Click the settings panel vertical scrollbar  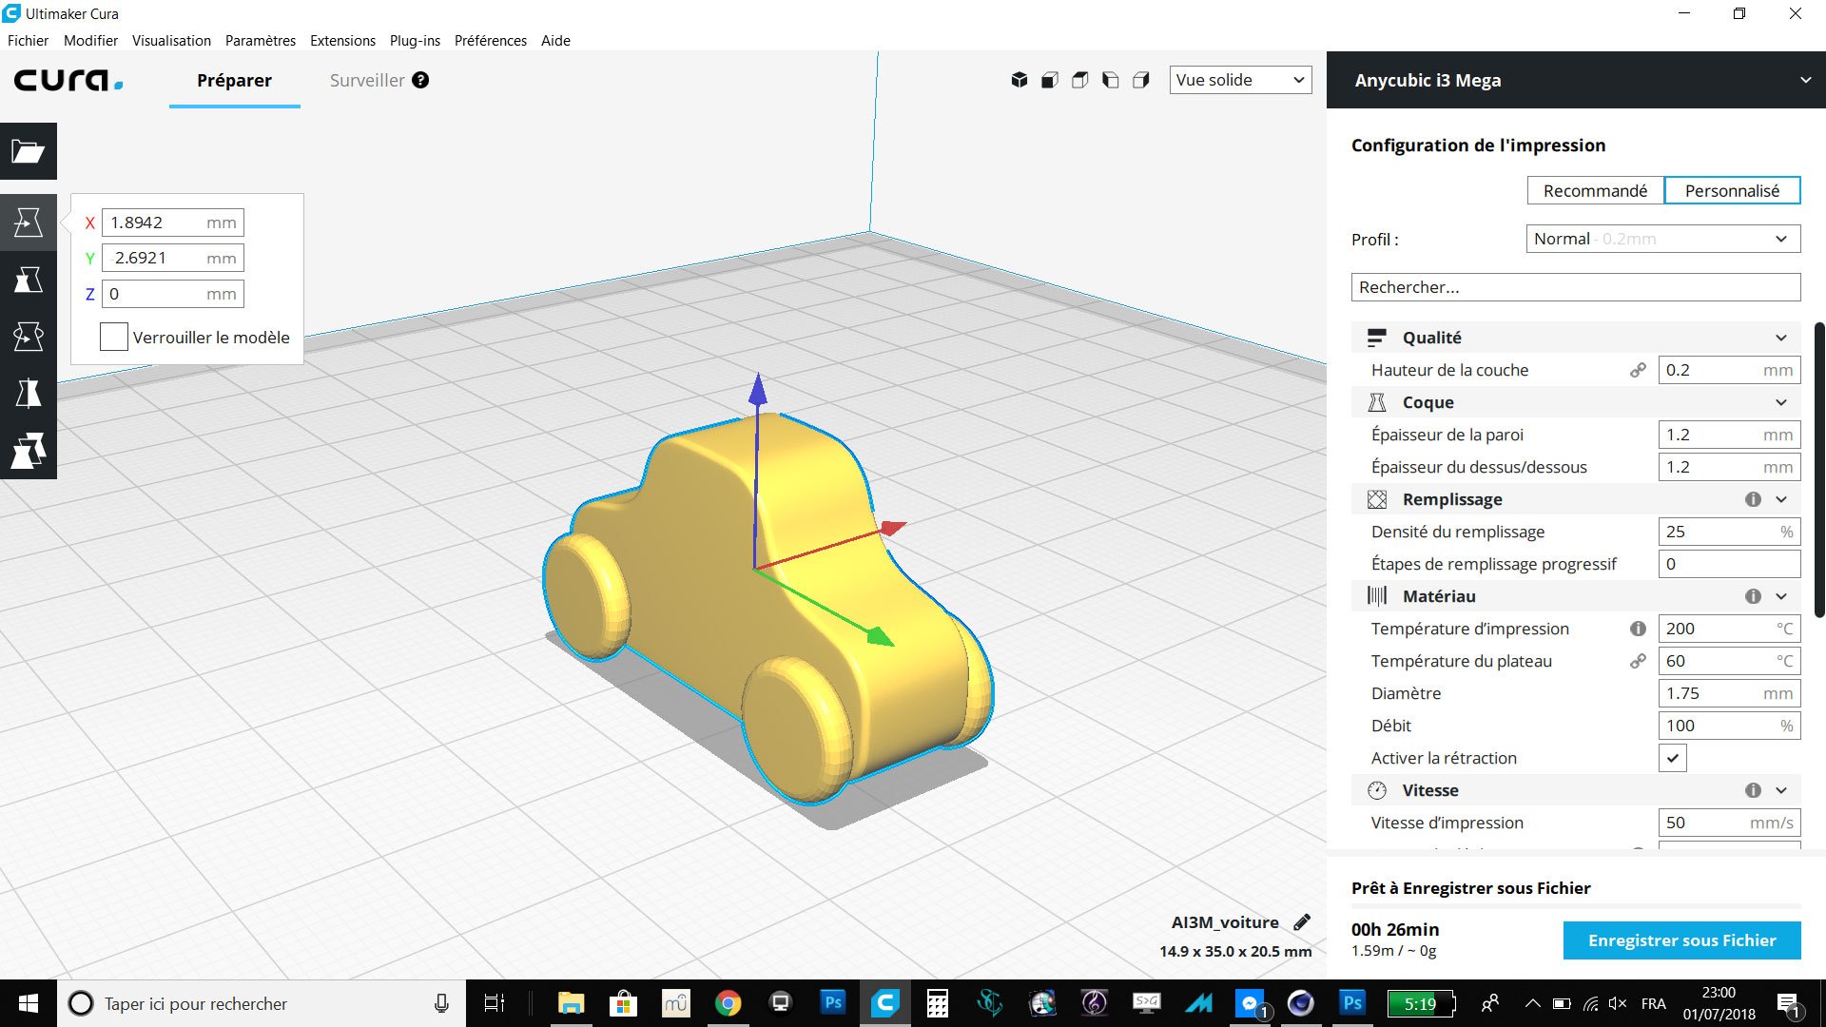pos(1818,471)
